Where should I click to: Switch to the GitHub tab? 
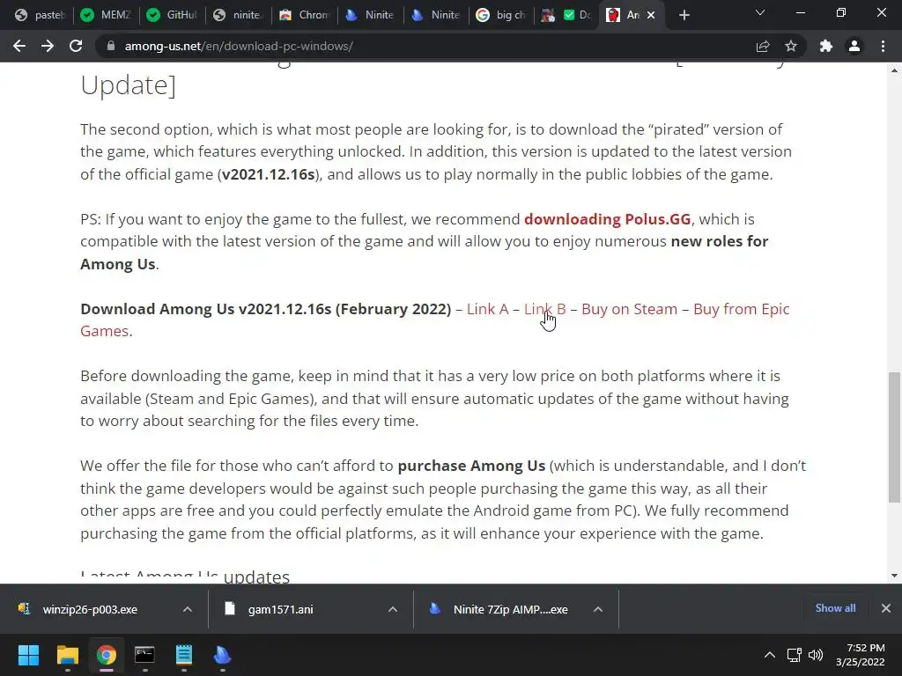173,16
